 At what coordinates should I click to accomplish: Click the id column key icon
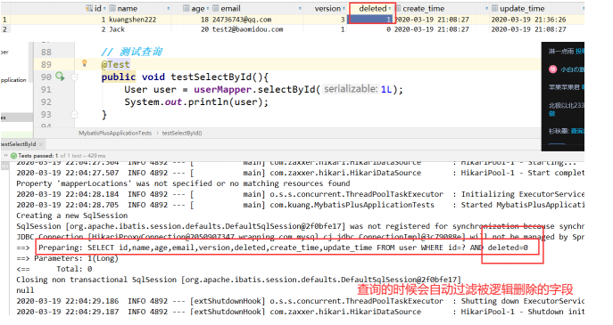pyautogui.click(x=89, y=8)
